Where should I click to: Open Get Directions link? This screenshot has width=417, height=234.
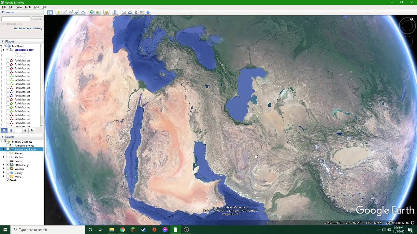coord(23,28)
